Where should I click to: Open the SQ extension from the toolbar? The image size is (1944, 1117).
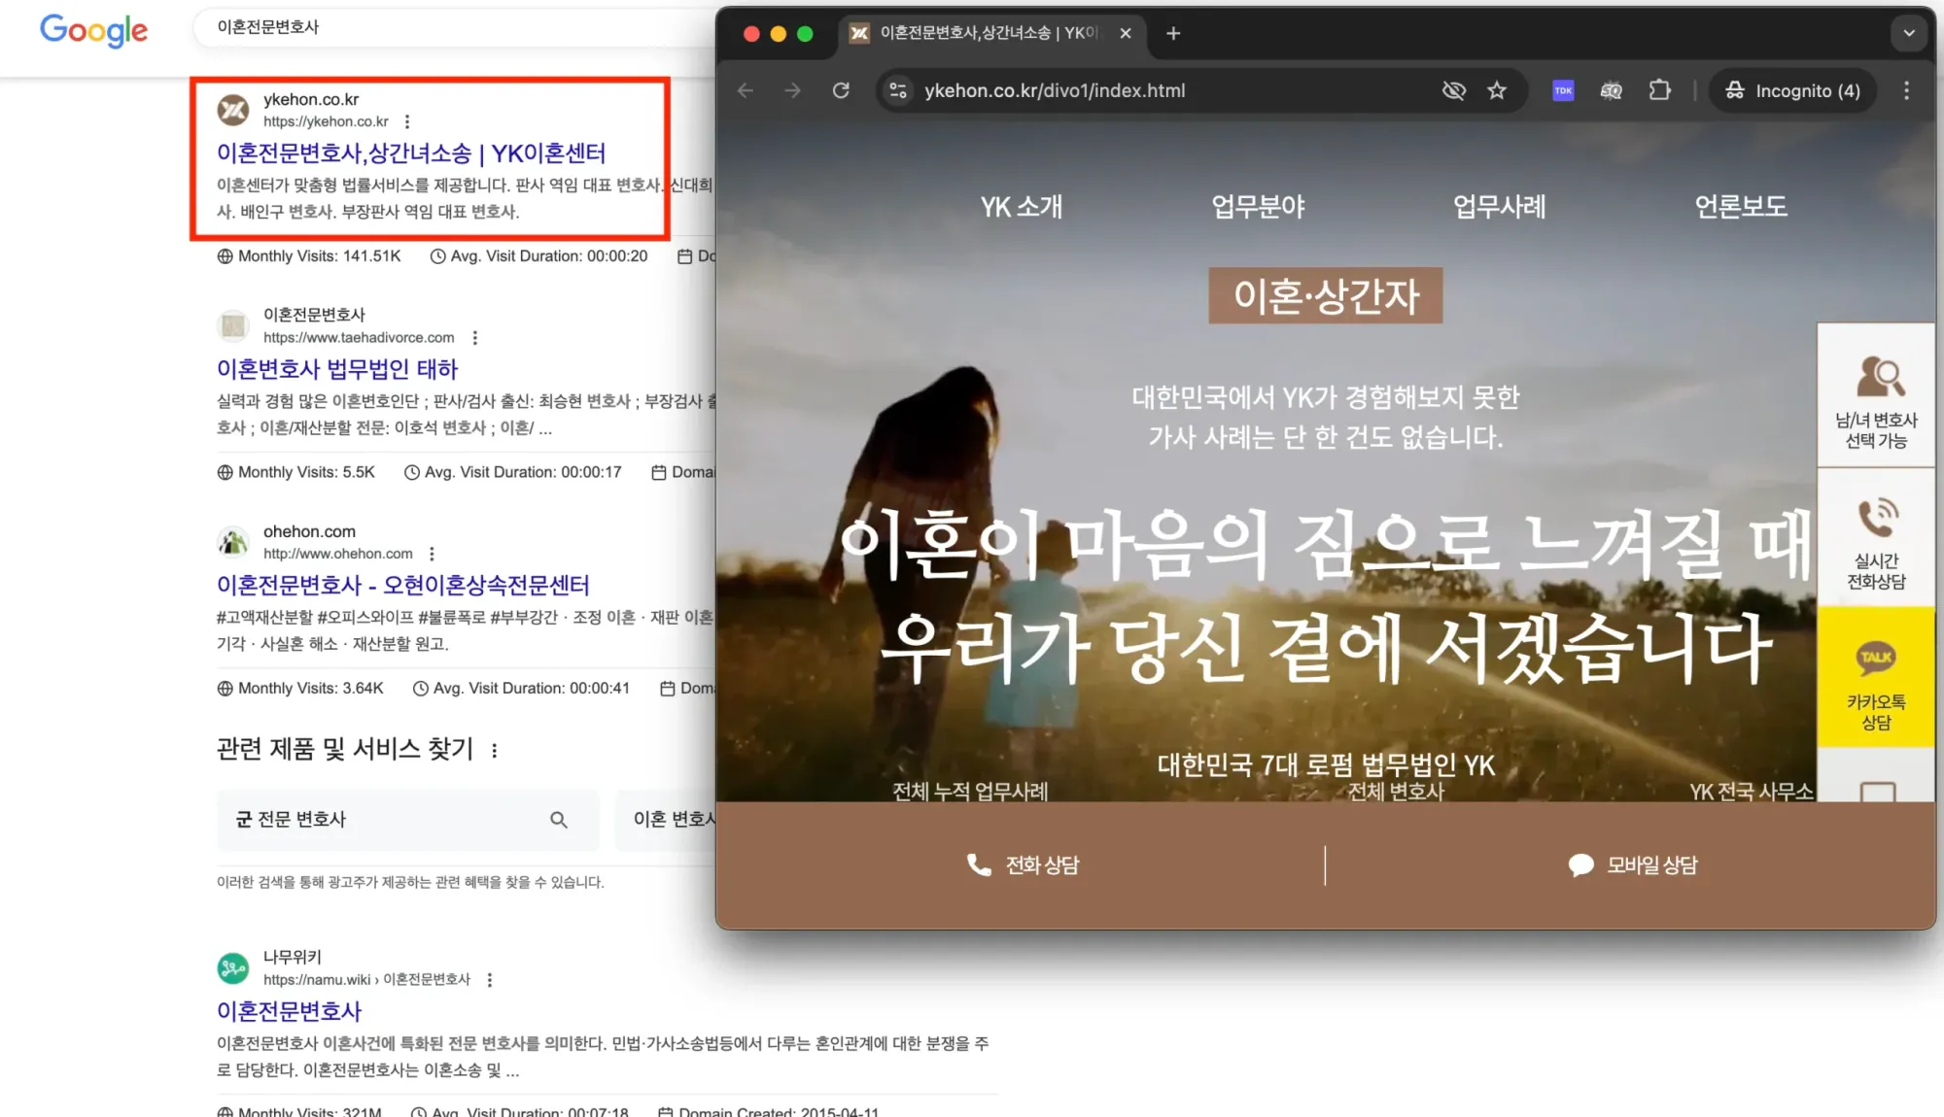pyautogui.click(x=1611, y=90)
